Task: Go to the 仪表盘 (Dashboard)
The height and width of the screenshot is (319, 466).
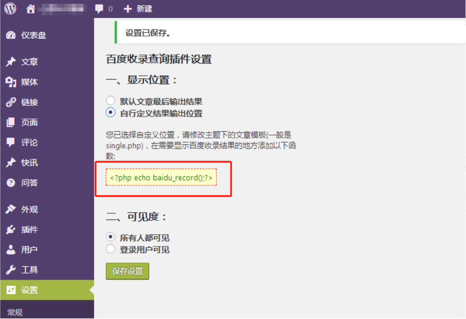Action: pos(29,35)
